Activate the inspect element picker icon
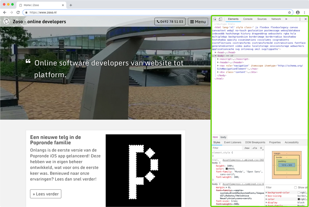This screenshot has width=309, height=207. tap(215, 19)
